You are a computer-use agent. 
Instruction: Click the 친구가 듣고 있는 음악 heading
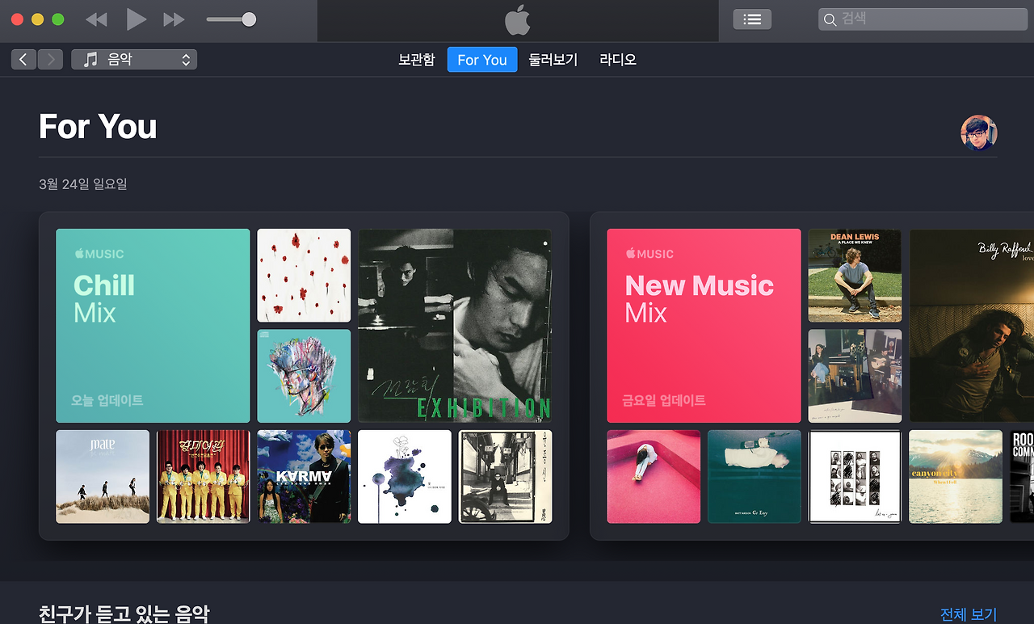(x=124, y=613)
